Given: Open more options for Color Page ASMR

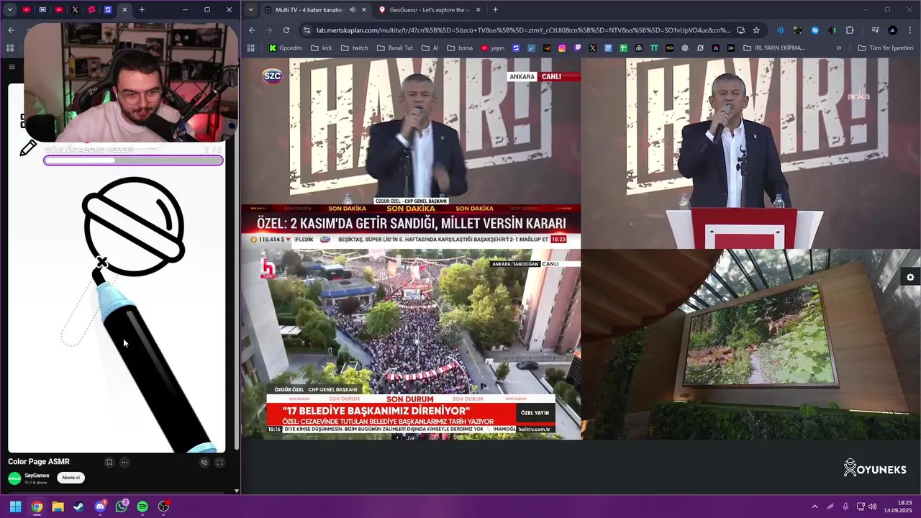Looking at the screenshot, I should [124, 463].
